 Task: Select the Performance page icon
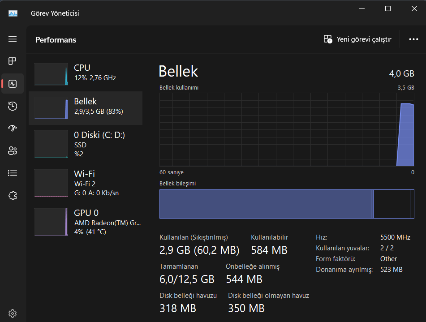[x=13, y=84]
